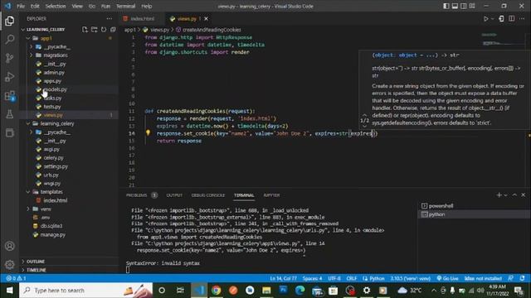
Task: Open Google Chrome from taskbar
Action: (x=216, y=291)
